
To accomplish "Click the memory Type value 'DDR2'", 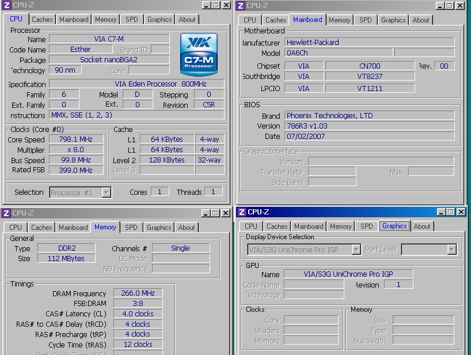I will coord(66,248).
